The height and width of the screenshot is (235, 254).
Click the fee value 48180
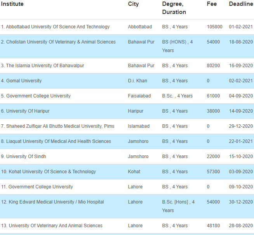(x=213, y=226)
